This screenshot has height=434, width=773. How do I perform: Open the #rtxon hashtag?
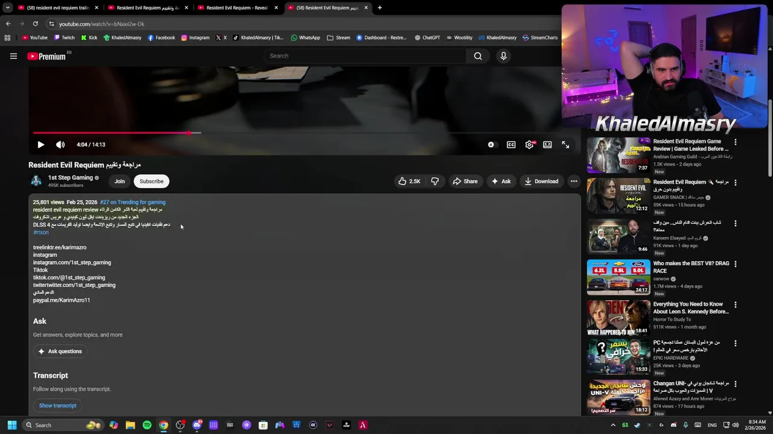[x=40, y=233]
